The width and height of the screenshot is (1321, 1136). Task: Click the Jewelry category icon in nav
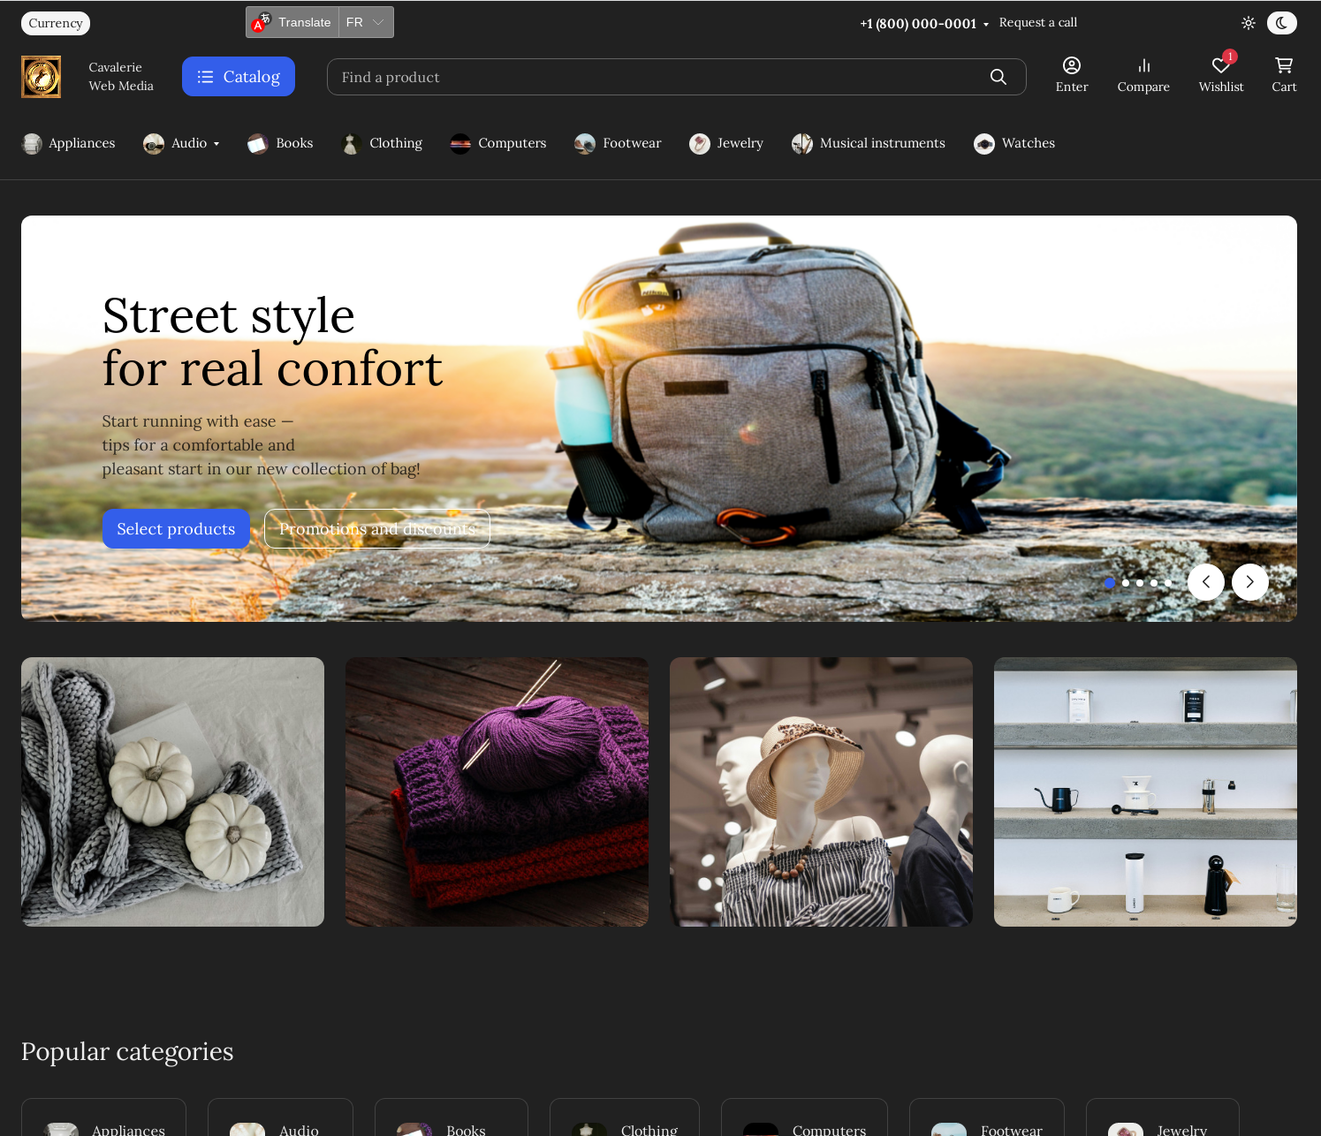(x=700, y=143)
